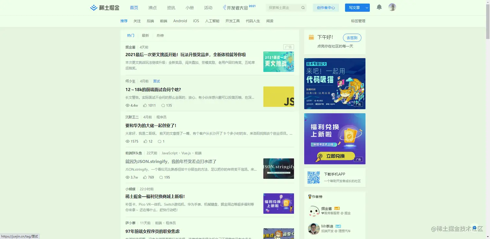Click the 稀土掘金 logo
The height and width of the screenshot is (239, 490).
[105, 8]
